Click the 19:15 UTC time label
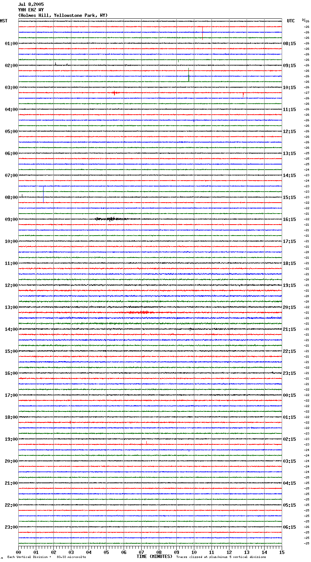Viewport: 311px width, 562px height. pyautogui.click(x=289, y=285)
